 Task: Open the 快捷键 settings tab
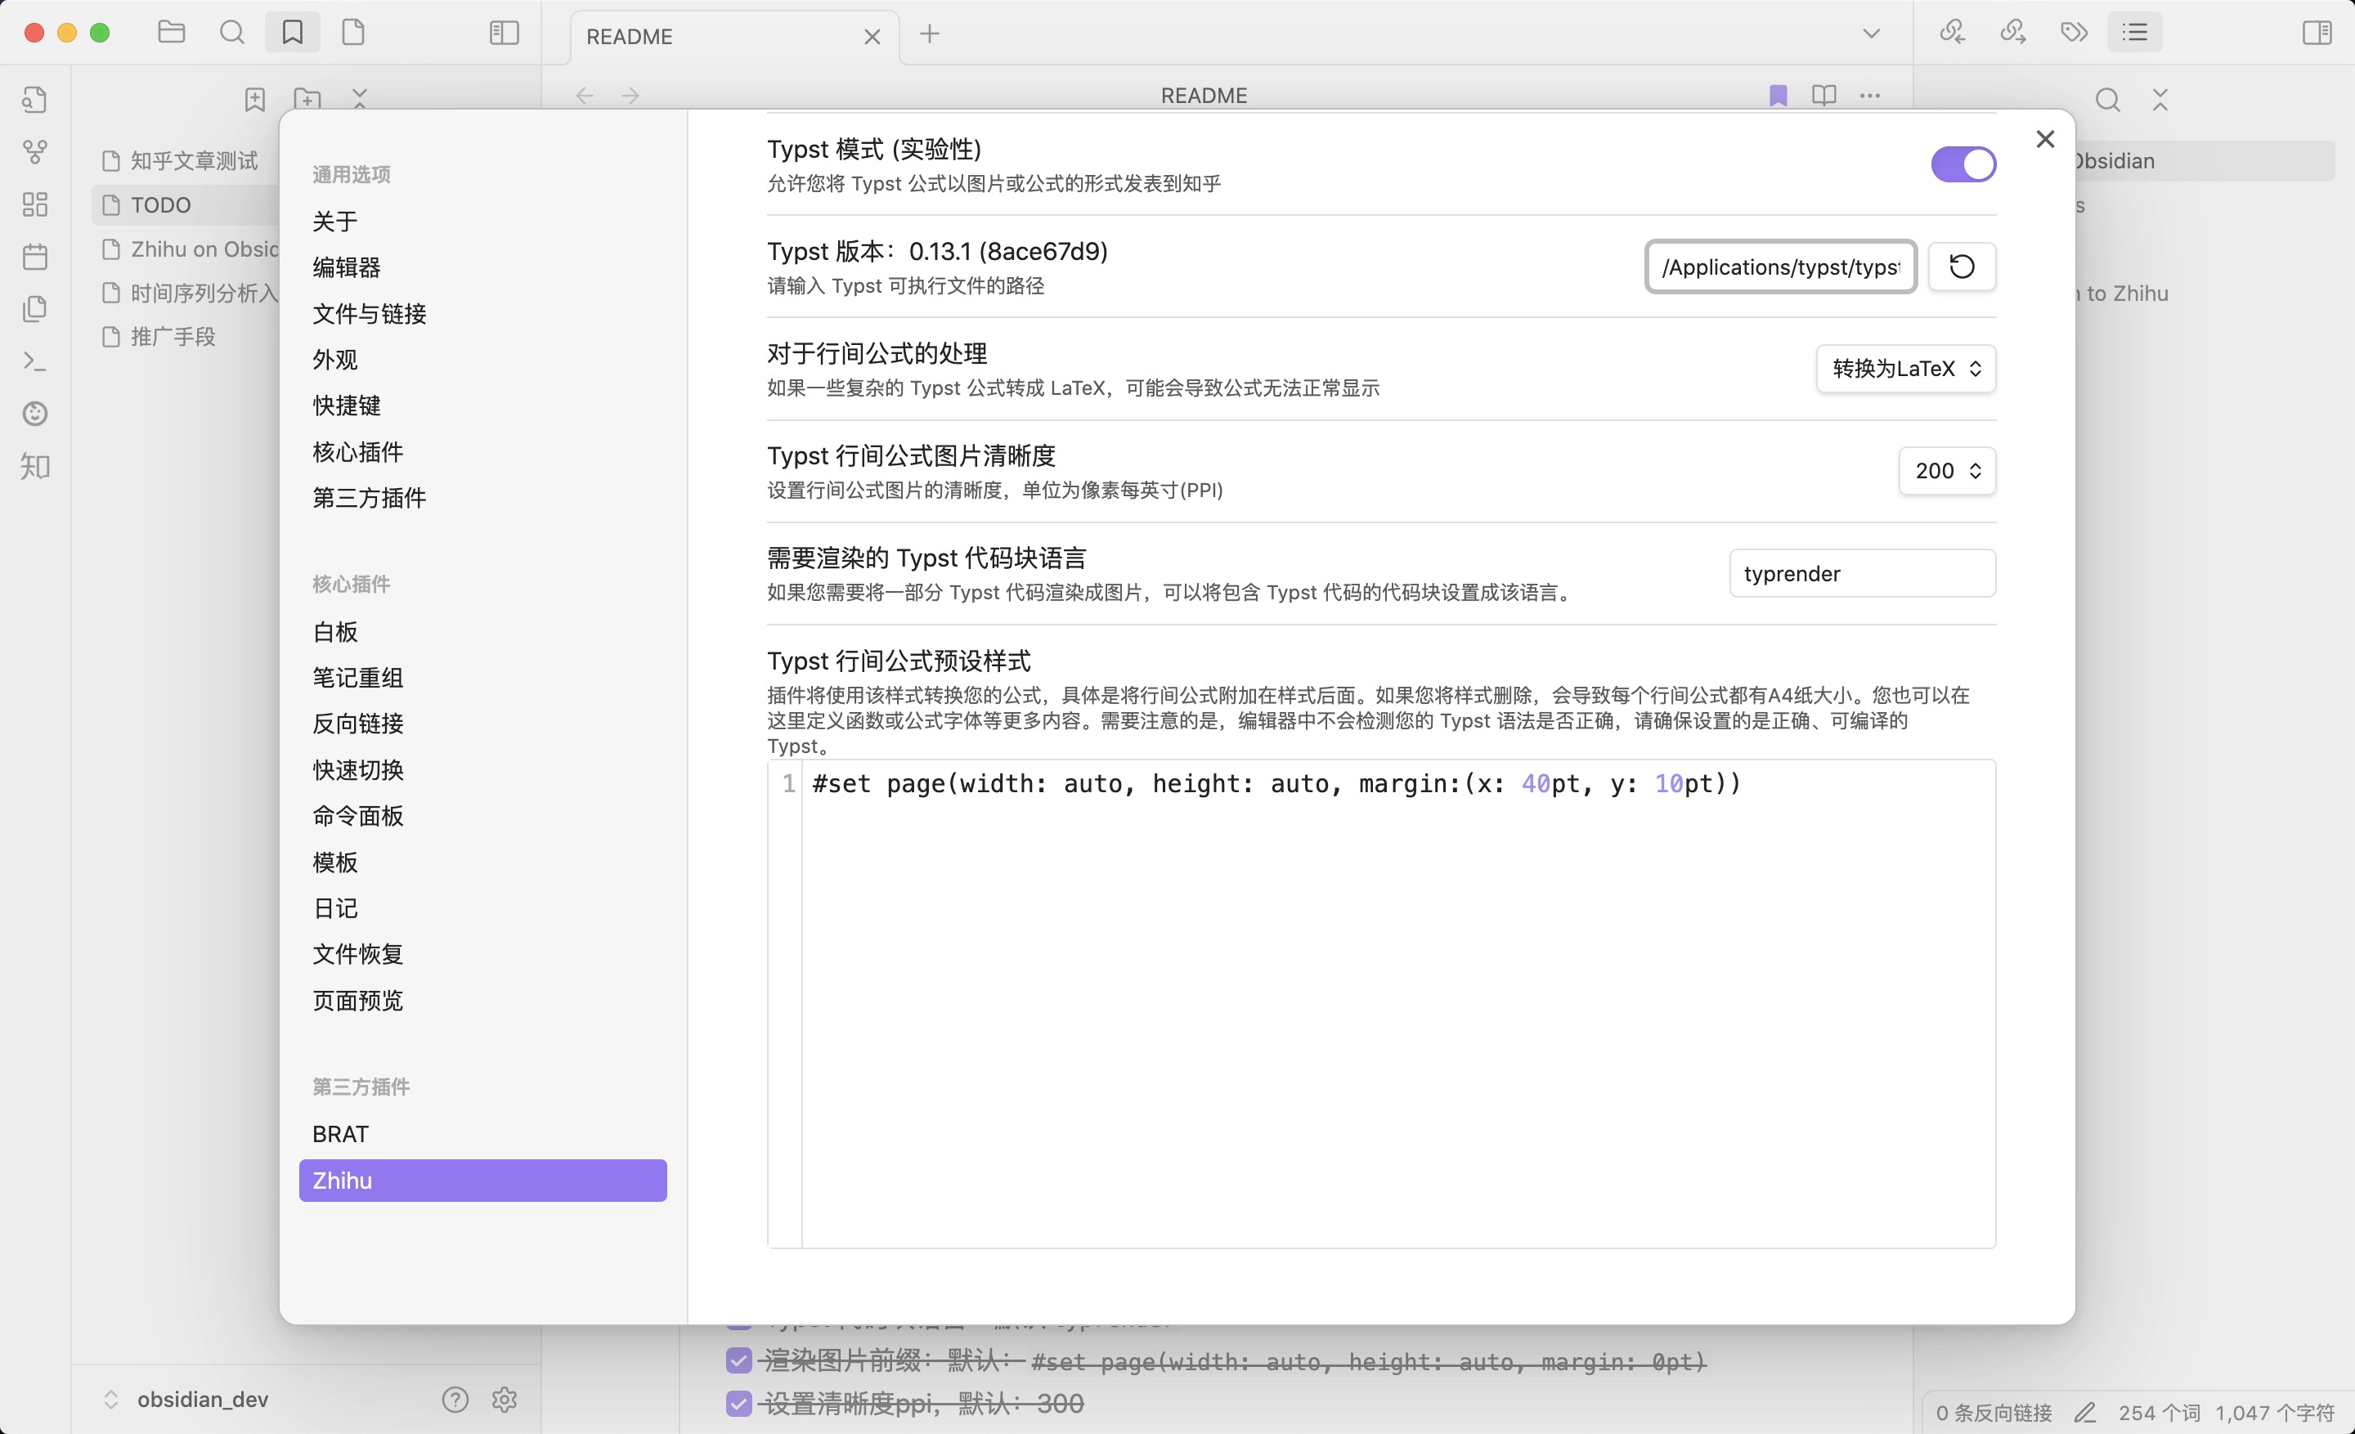(346, 405)
